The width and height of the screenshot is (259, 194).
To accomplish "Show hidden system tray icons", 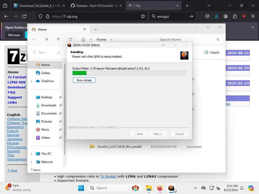I will [x=196, y=188].
